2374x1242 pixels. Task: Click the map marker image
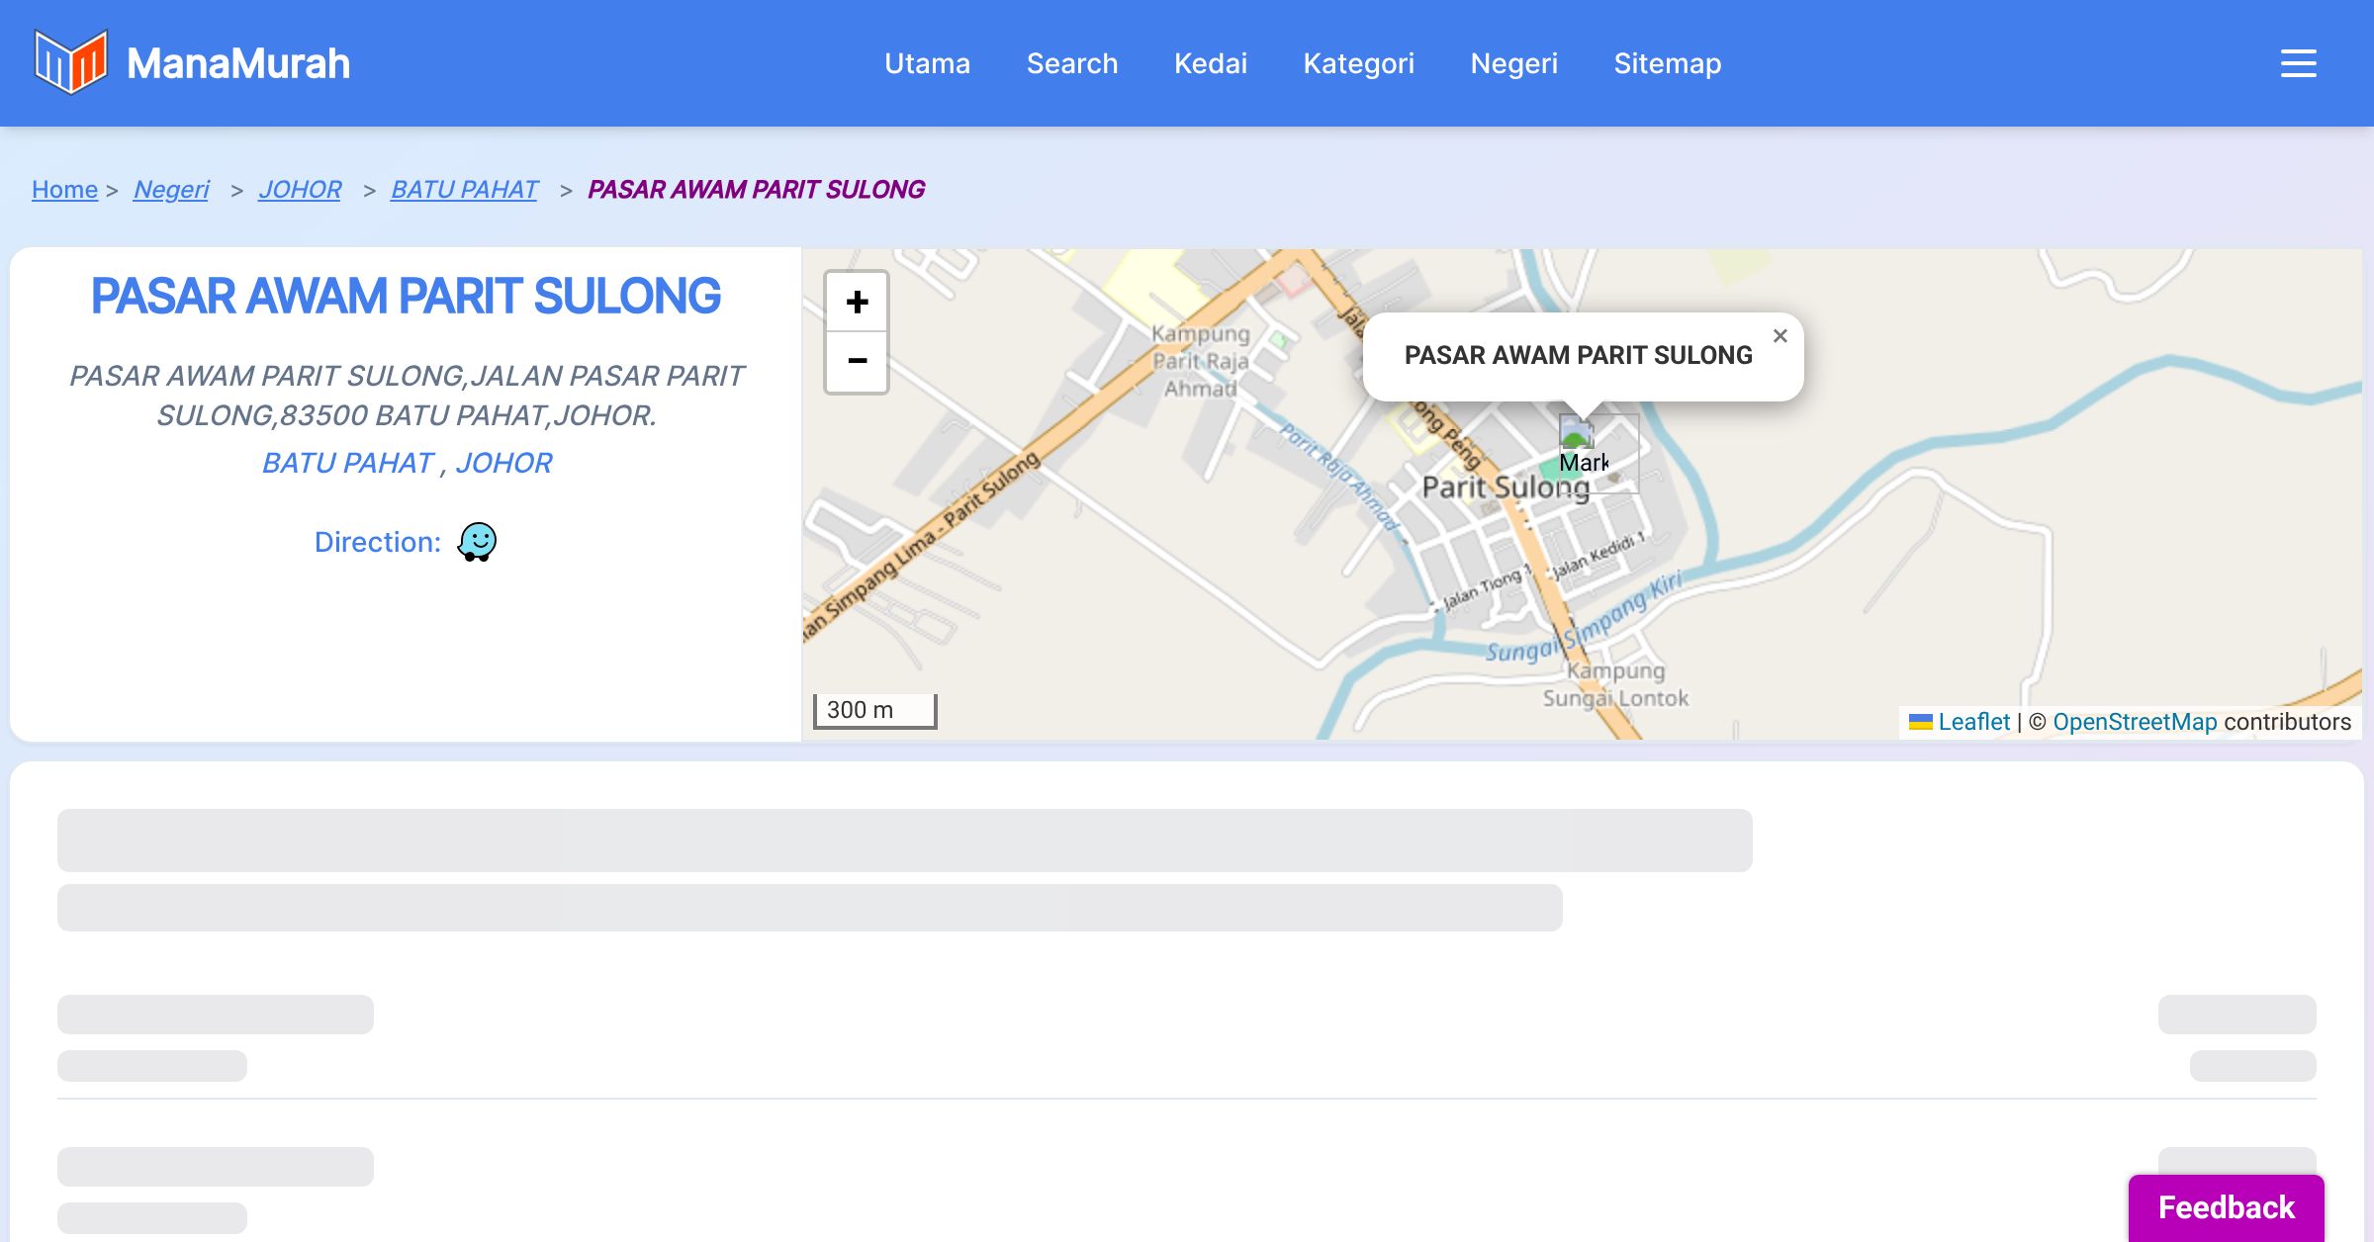[1577, 435]
